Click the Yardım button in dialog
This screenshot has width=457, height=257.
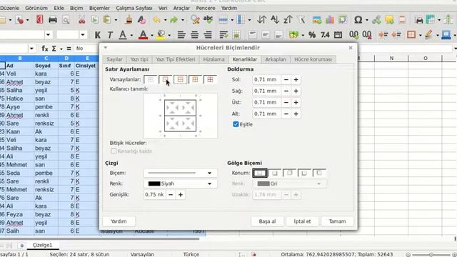pos(119,221)
